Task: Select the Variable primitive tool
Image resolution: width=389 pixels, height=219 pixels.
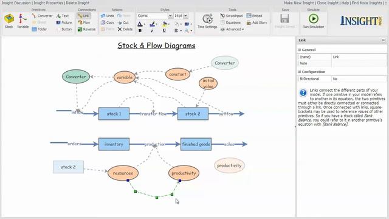Action: 22,21
